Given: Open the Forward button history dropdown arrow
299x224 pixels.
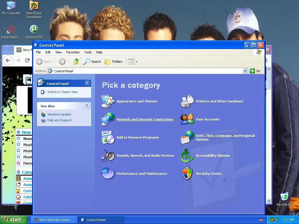Looking at the screenshot, I should point(69,62).
